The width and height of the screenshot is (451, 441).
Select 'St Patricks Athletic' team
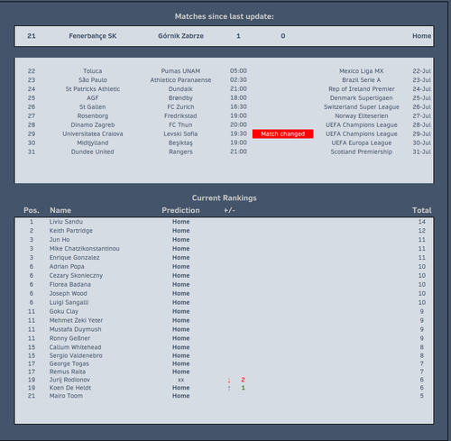pos(93,89)
